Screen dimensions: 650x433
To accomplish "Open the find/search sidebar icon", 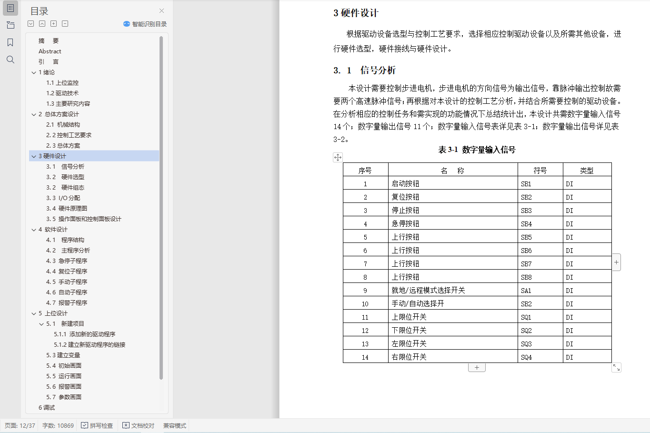I will 10,60.
